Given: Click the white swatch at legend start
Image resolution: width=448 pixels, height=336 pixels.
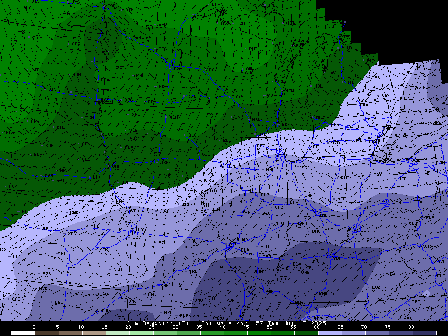Looking at the screenshot, I should pyautogui.click(x=23, y=333).
